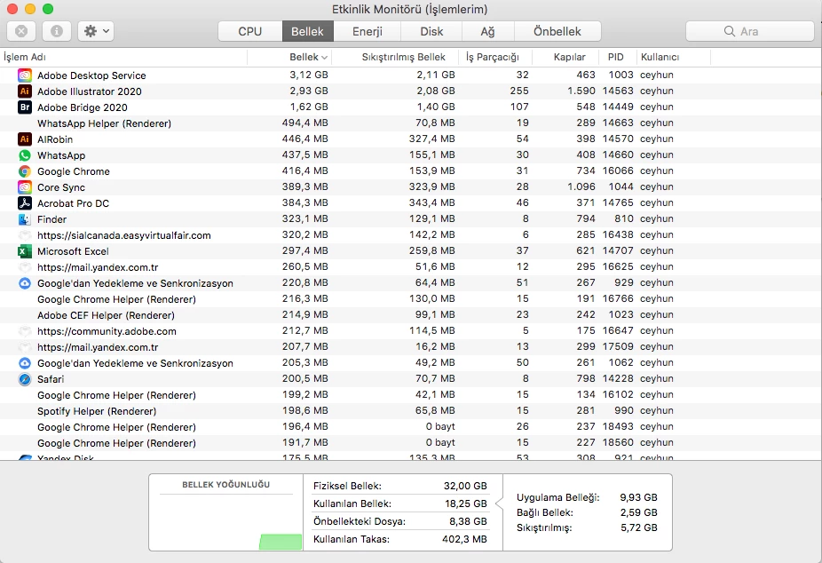
Task: Click thread count 255 for Illustrator
Action: [519, 91]
